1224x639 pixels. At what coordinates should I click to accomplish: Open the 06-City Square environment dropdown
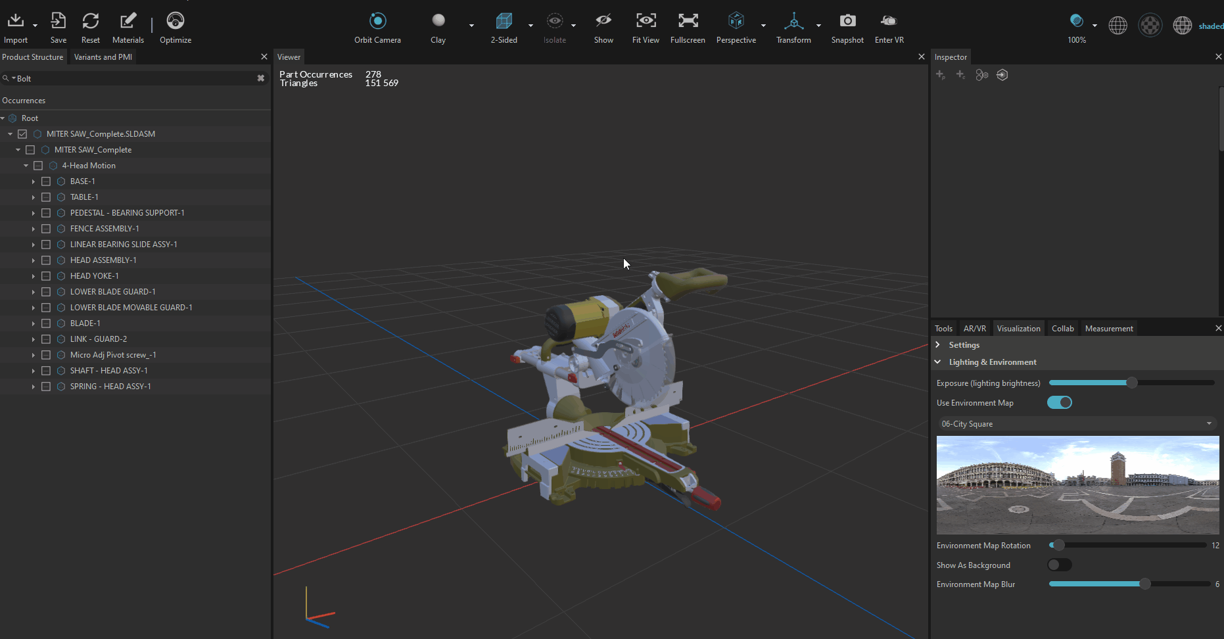pyautogui.click(x=1077, y=424)
